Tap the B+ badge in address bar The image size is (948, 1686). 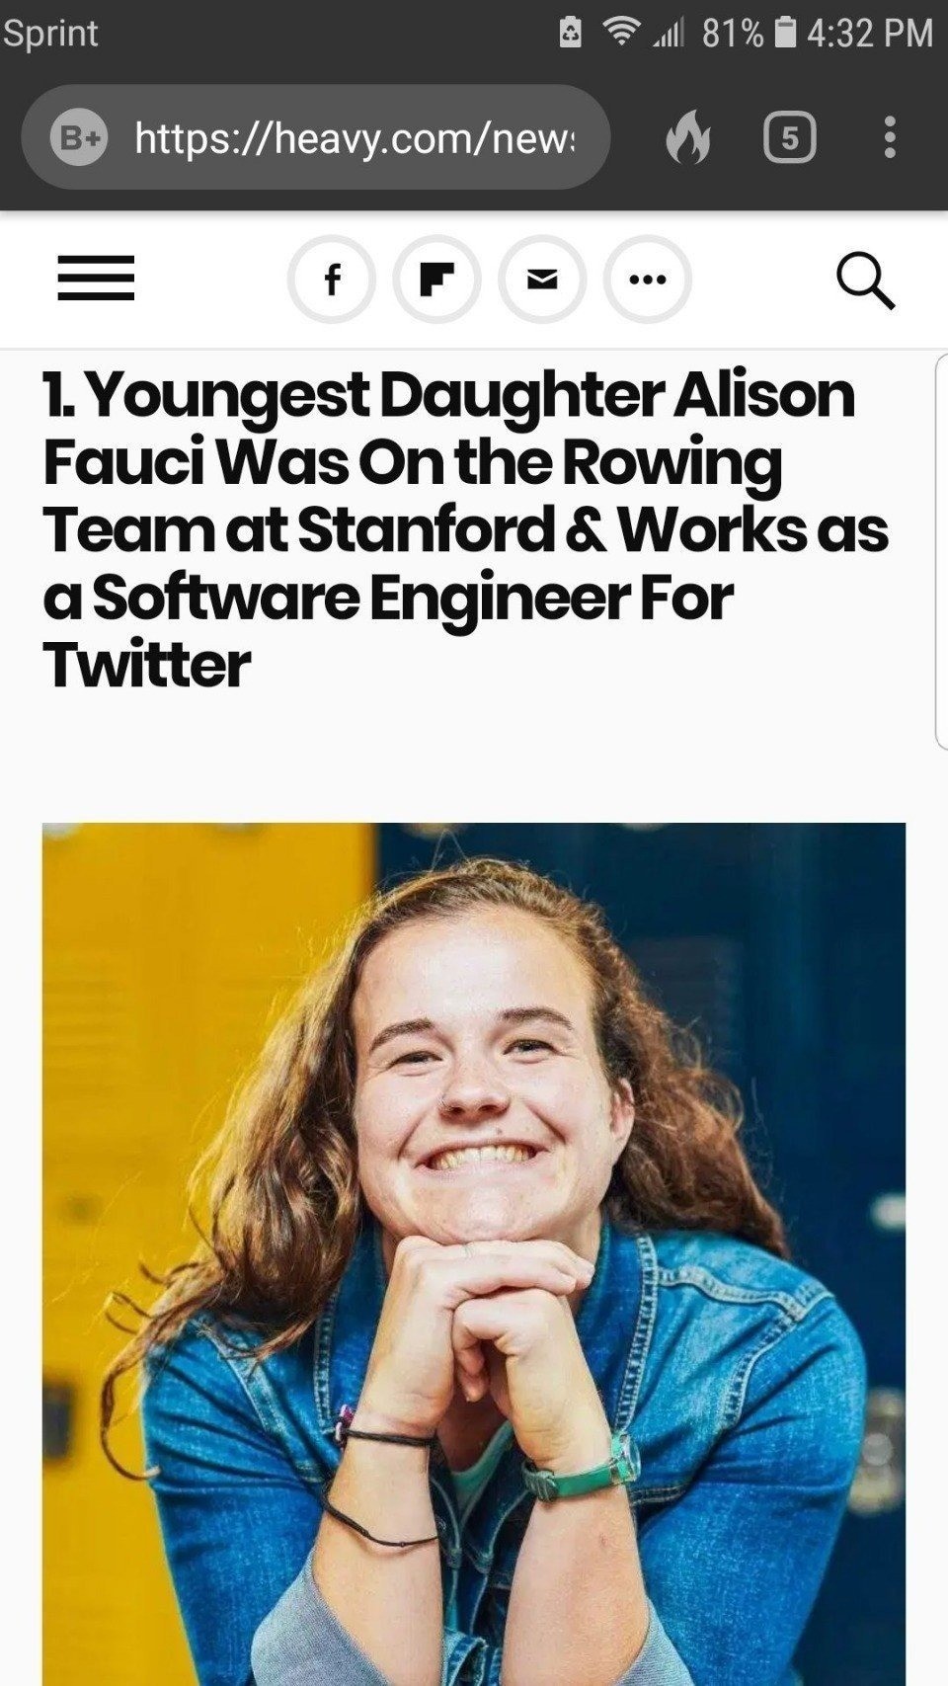tap(79, 138)
